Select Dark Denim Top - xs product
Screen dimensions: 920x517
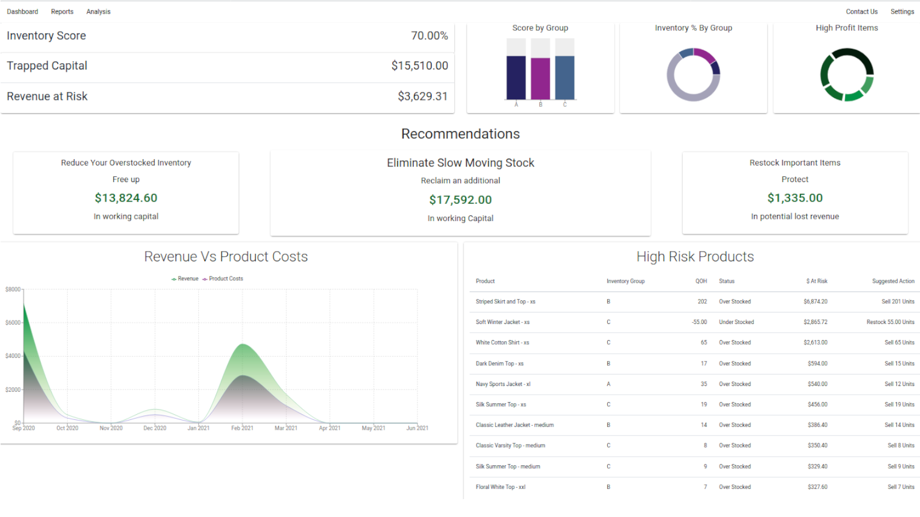500,364
